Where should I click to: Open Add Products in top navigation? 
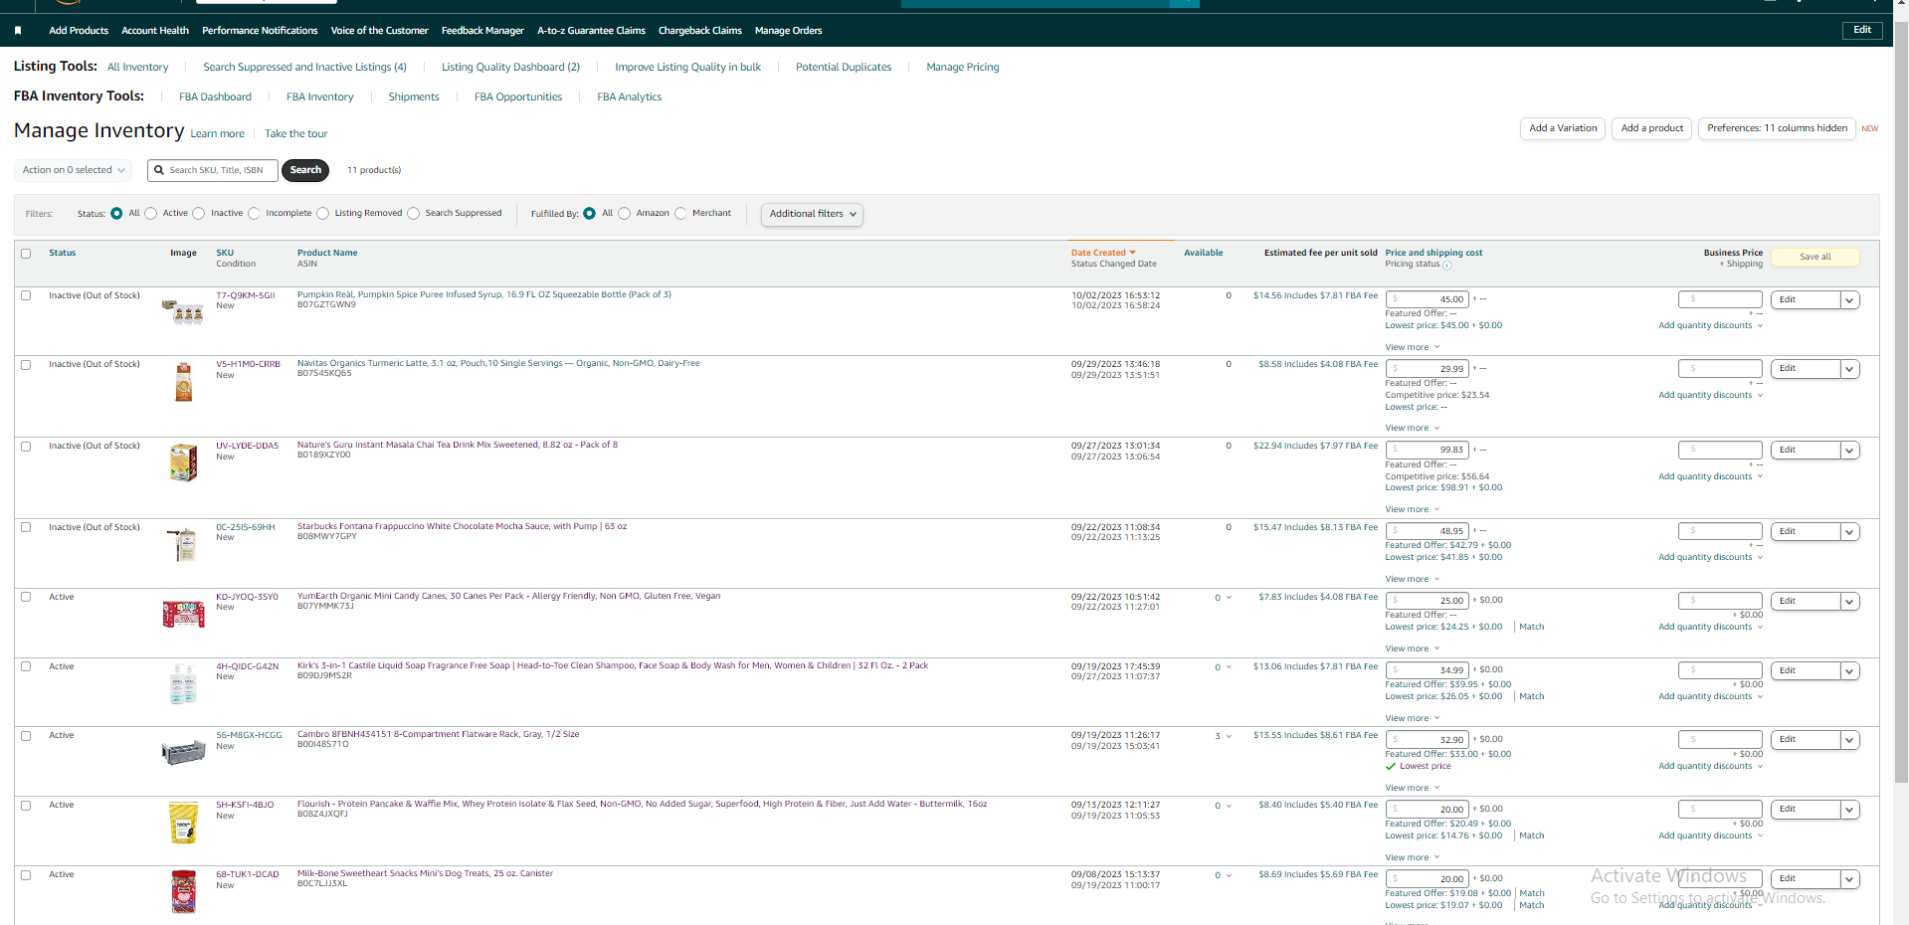coord(79,31)
